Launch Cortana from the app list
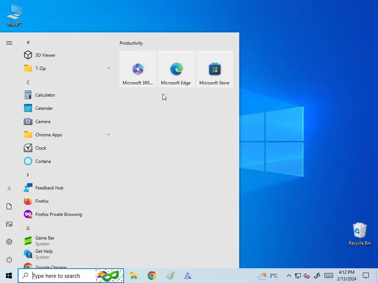Image resolution: width=378 pixels, height=283 pixels. click(x=68, y=161)
